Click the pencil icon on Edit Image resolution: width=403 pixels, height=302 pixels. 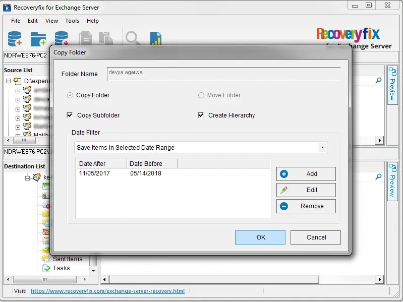[284, 190]
